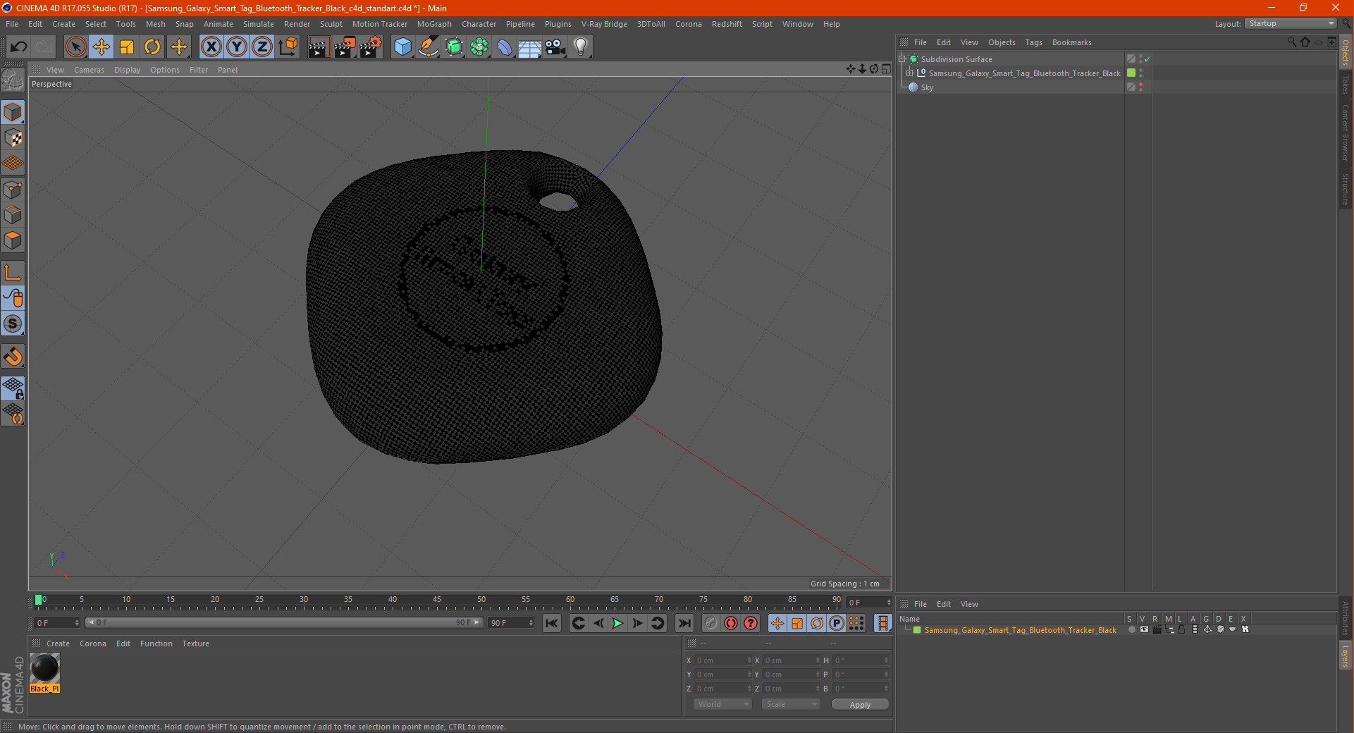Toggle the locked workplane icon

tap(13, 388)
